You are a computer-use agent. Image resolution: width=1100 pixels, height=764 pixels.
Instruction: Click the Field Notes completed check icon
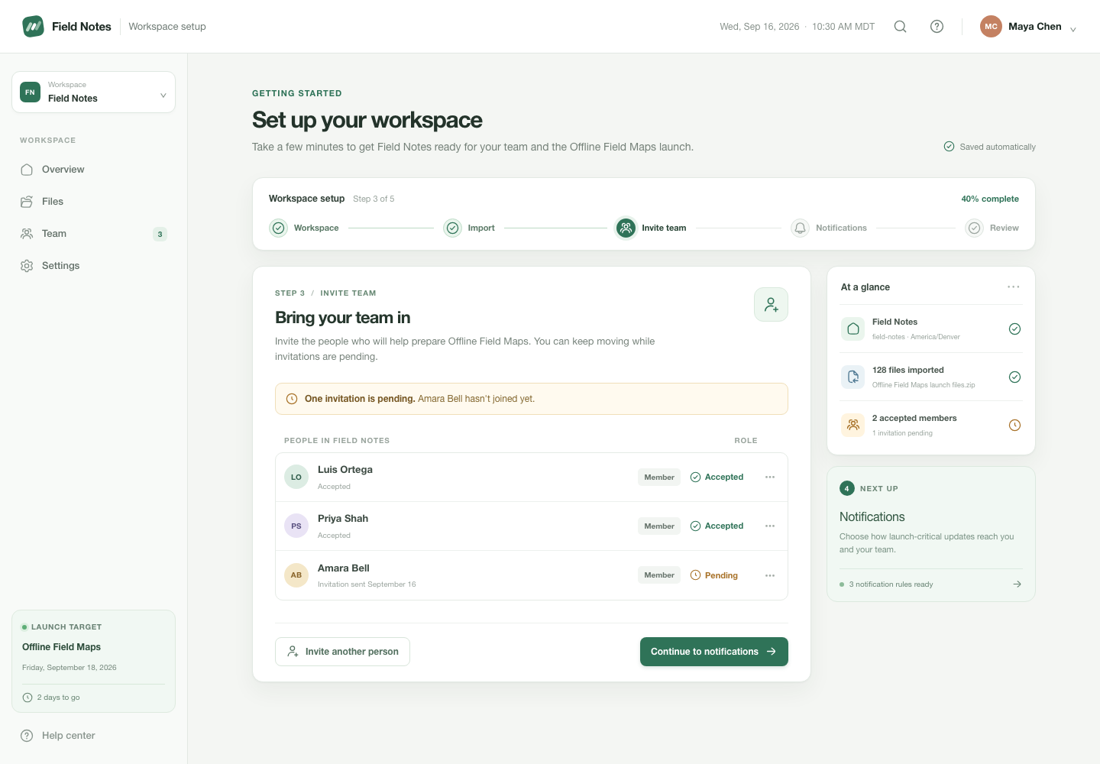click(x=1014, y=329)
